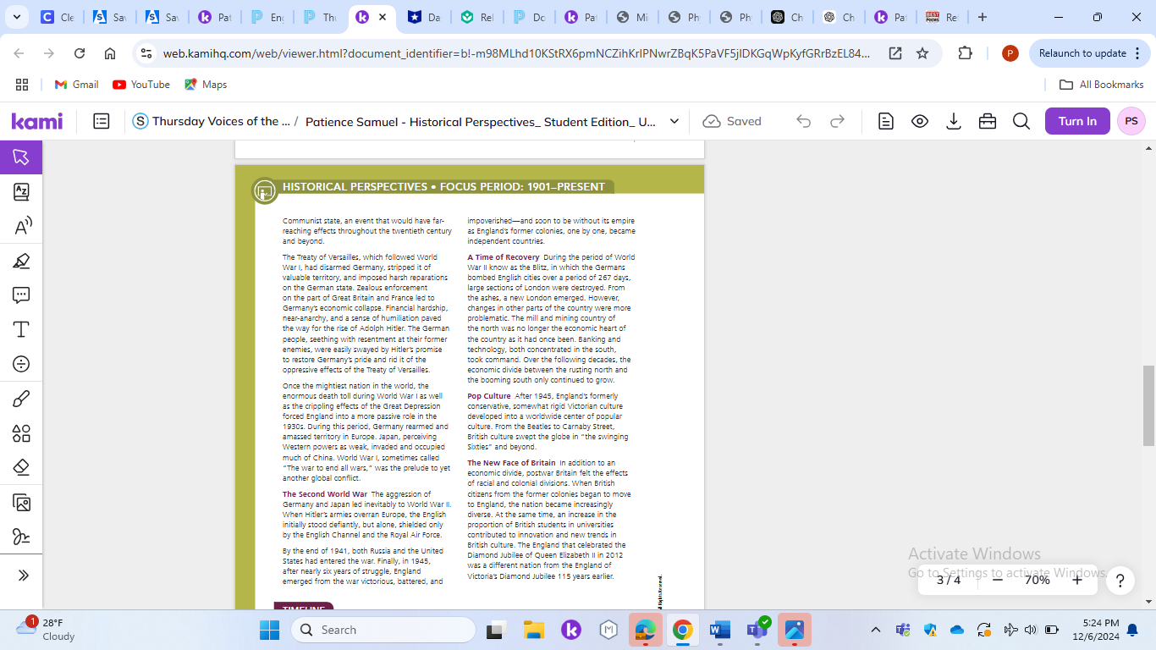Viewport: 1156px width, 650px height.
Task: Switch to the "Mi" browser tab
Action: 634,17
